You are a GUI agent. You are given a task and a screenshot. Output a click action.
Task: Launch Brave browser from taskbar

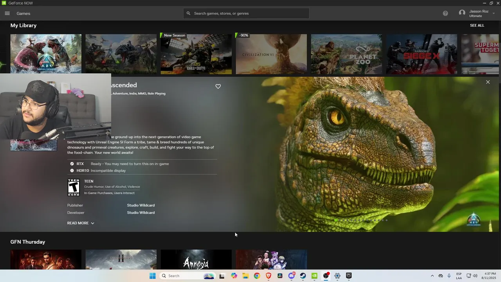click(x=269, y=276)
